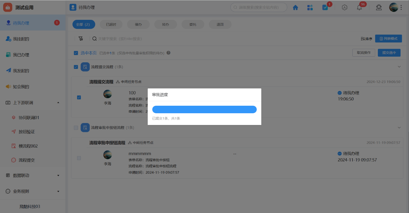Uncheck the 选中本页 checkbox
The height and width of the screenshot is (213, 409).
coord(76,53)
